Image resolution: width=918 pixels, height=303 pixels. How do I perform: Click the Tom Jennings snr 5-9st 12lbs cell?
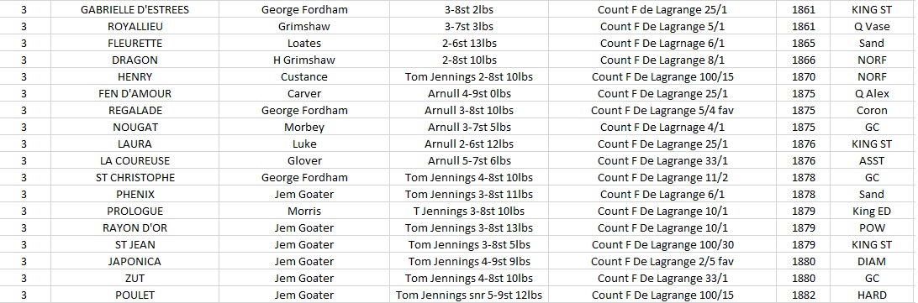pos(469,295)
